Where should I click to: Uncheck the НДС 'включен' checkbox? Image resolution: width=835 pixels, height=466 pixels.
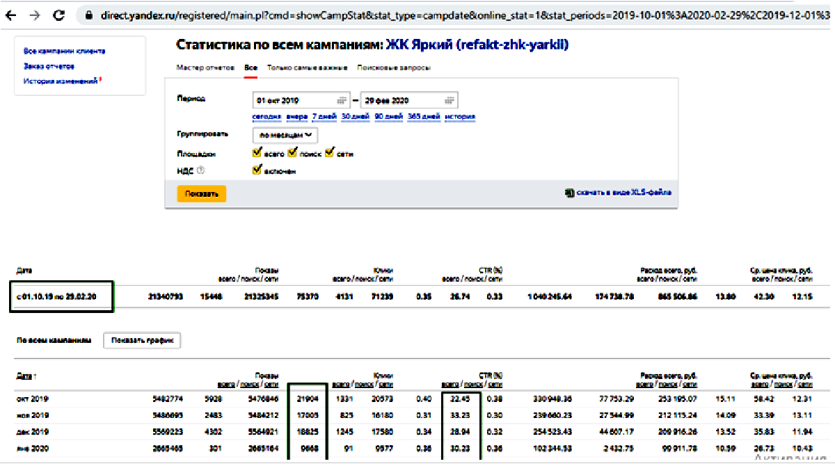[x=257, y=170]
